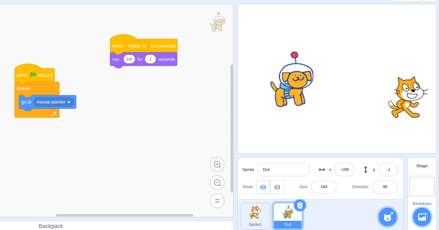
Task: Click the zoom out magnifier icon
Action: click(x=217, y=183)
